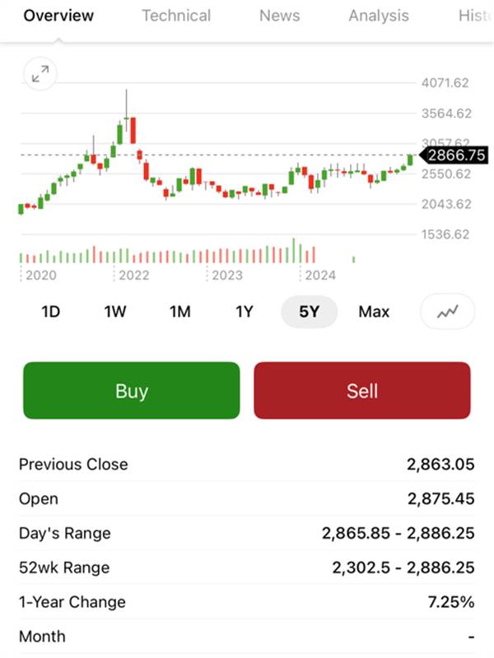Viewport: 494px width, 658px height.
Task: Open the partially visible Historical tab
Action: click(x=476, y=16)
